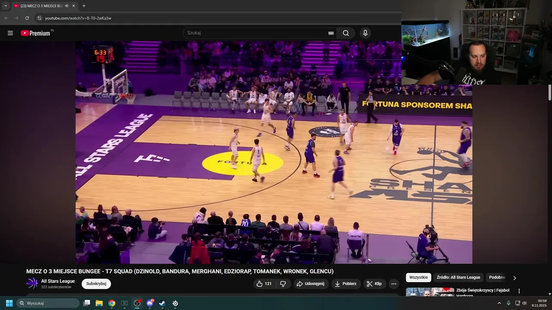This screenshot has width=552, height=310.
Task: Click the magnifier search button
Action: [346, 33]
